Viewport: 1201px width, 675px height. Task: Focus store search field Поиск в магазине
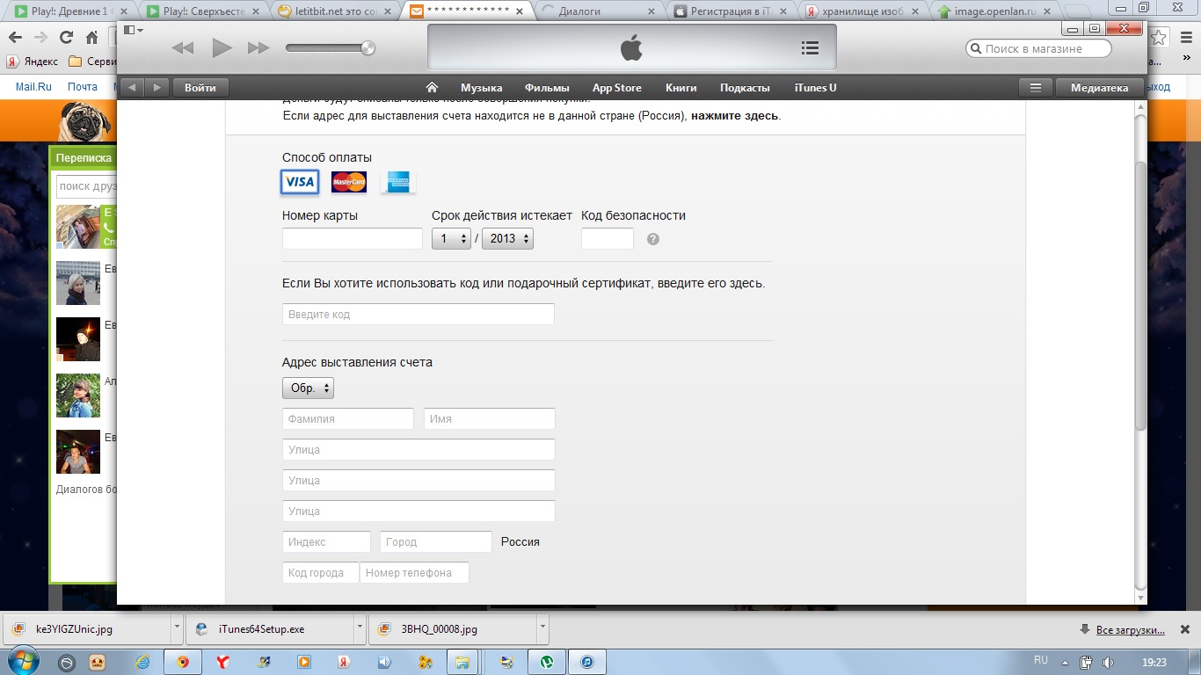pos(1039,49)
